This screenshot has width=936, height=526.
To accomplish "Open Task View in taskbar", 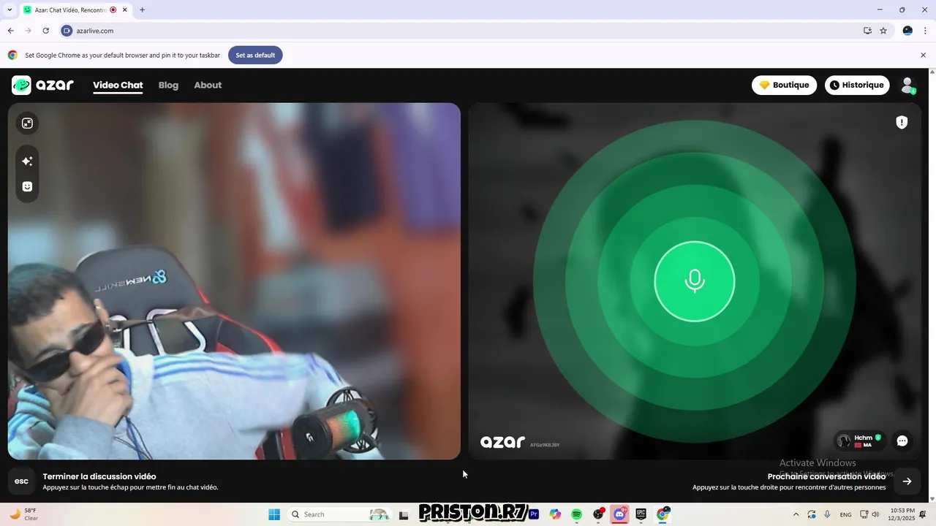I will [404, 514].
